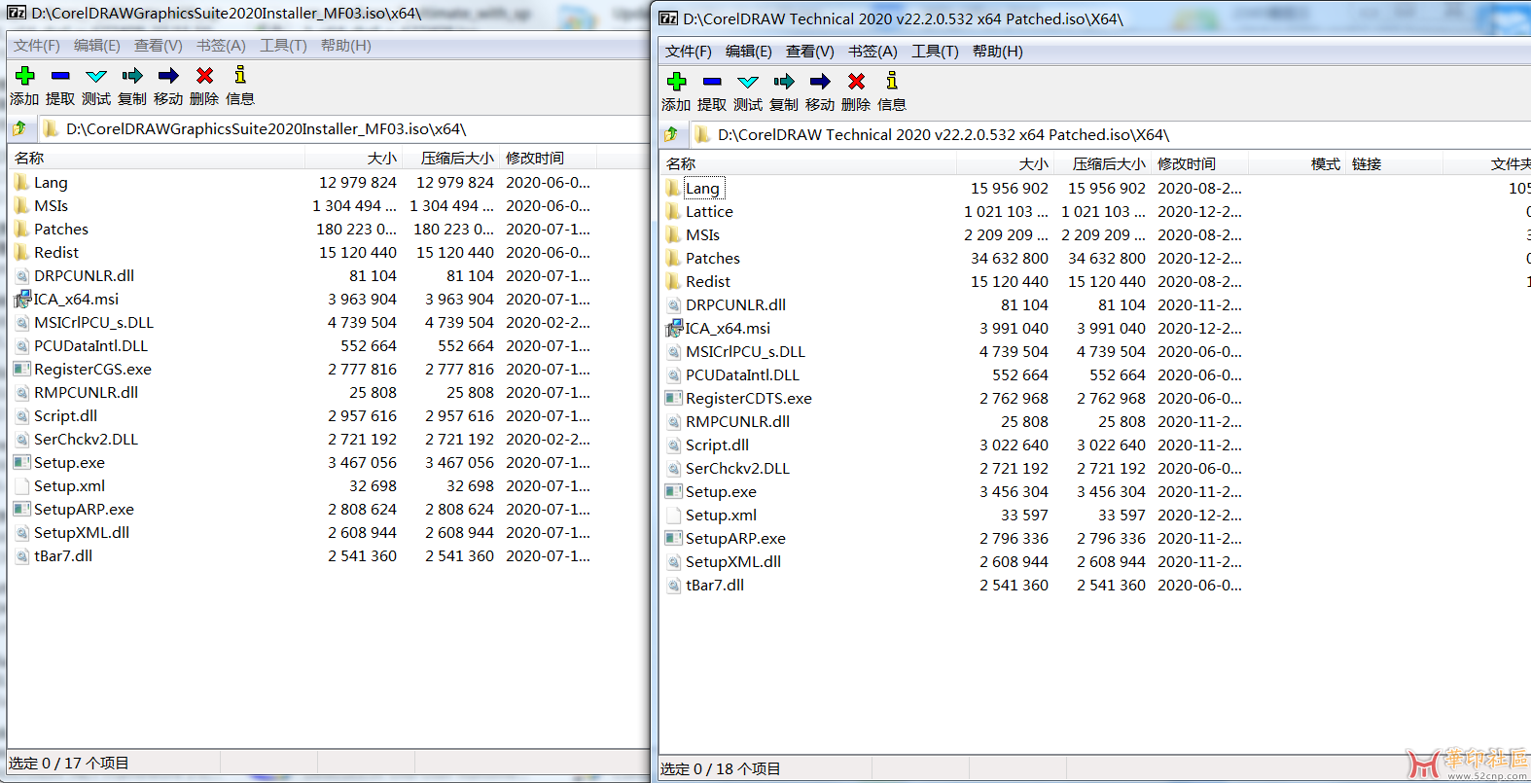1531x783 pixels.
Task: Click the address path field in left window
Action: [x=342, y=128]
